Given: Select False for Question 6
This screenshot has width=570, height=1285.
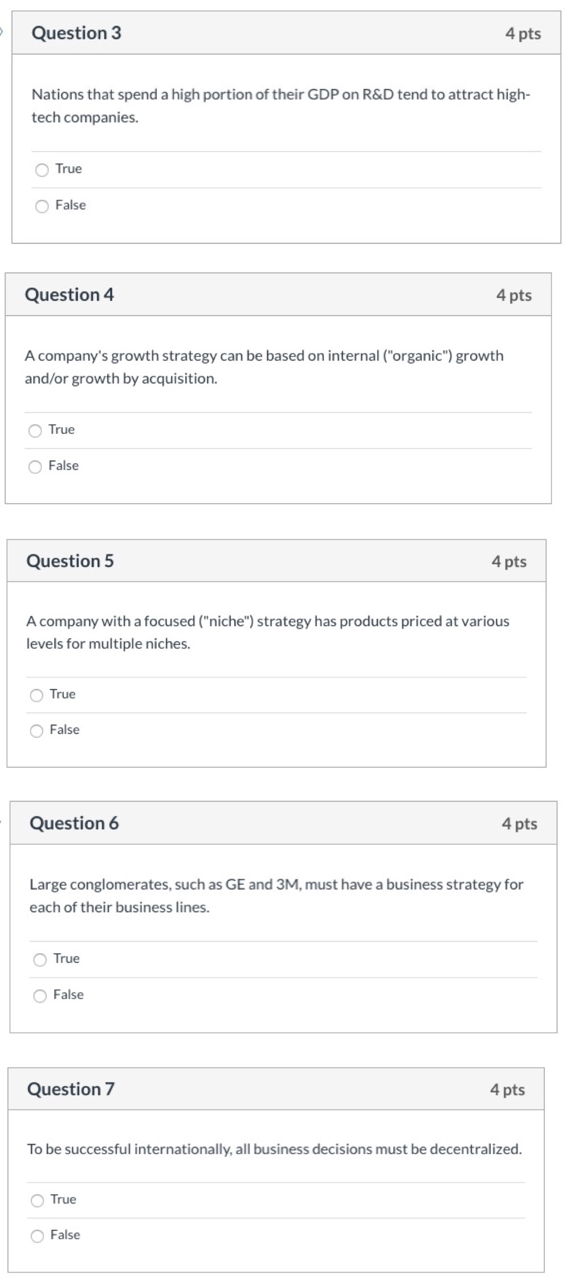Looking at the screenshot, I should (x=40, y=996).
